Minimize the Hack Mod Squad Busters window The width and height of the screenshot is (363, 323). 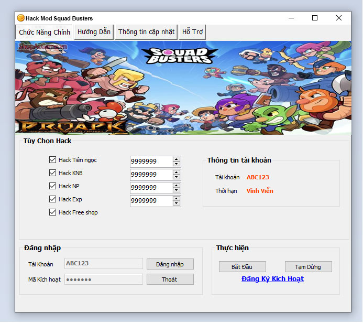pyautogui.click(x=291, y=18)
